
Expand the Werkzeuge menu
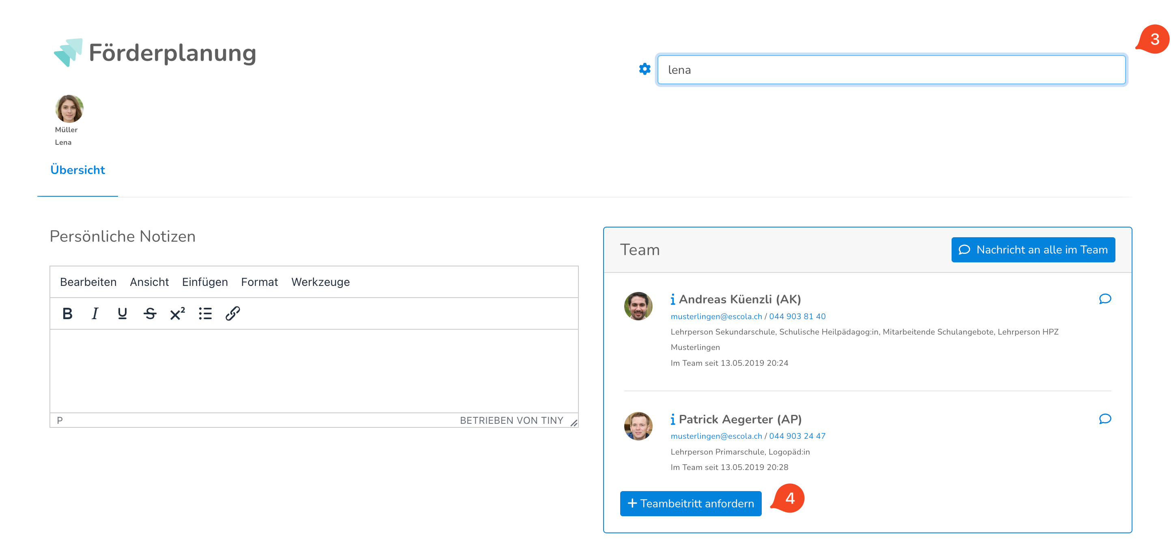[x=320, y=282]
